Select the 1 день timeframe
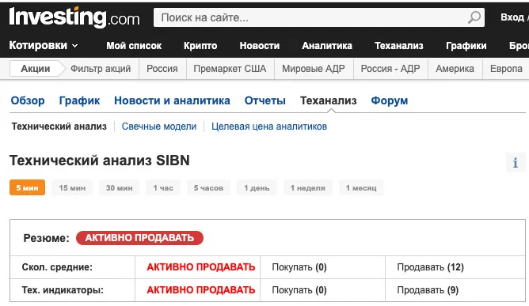529x306 pixels. (257, 187)
